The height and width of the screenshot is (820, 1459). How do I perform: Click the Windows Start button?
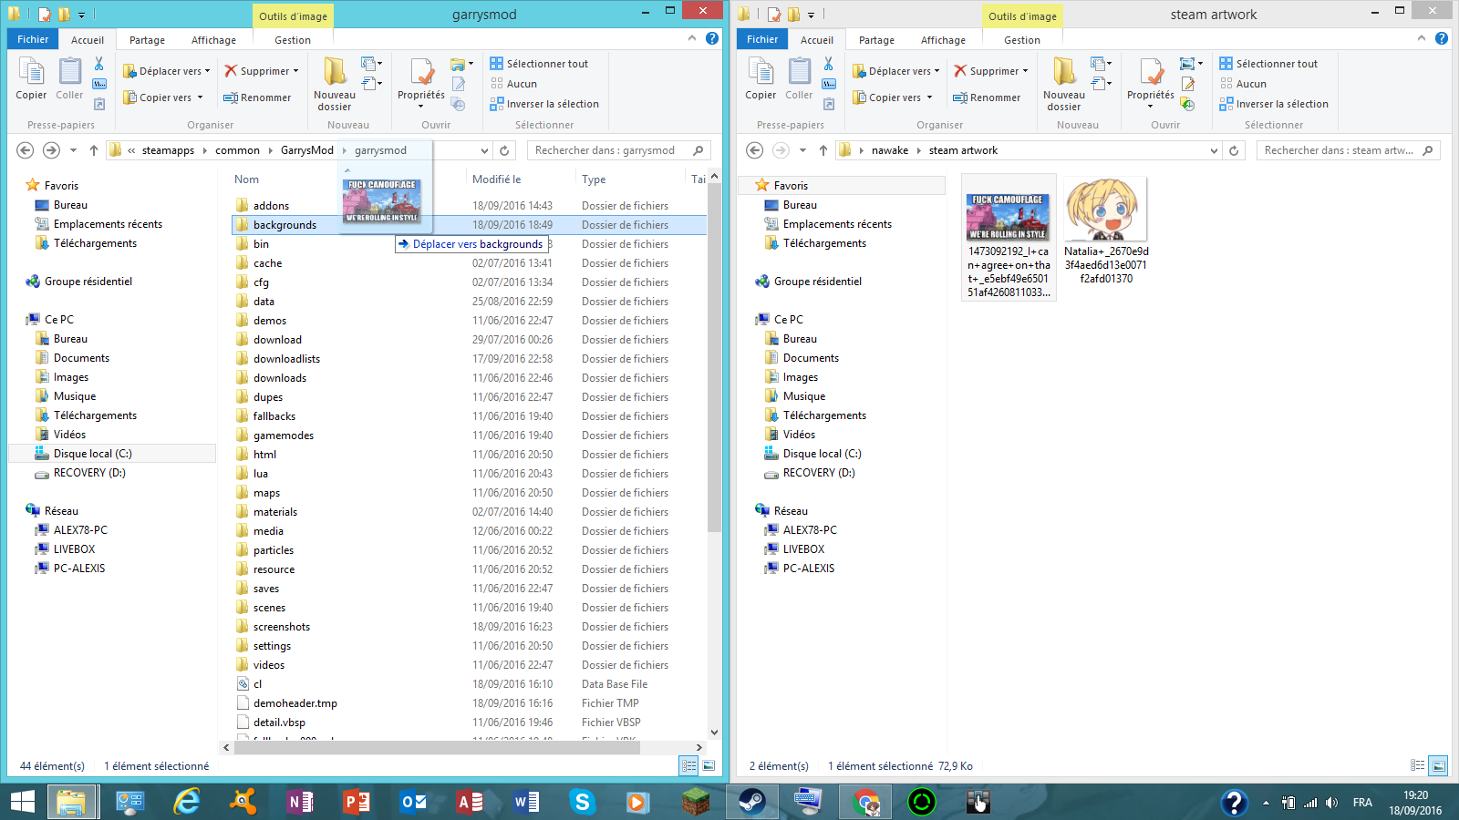(23, 802)
